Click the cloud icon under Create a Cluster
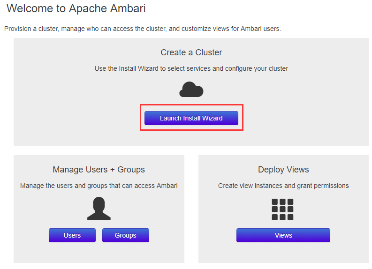The width and height of the screenshot is (372, 269). click(x=191, y=90)
